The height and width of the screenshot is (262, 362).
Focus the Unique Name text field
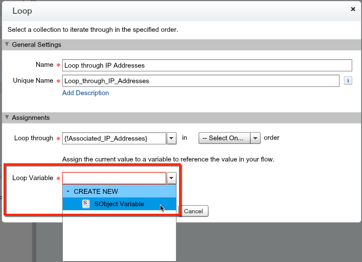(201, 81)
